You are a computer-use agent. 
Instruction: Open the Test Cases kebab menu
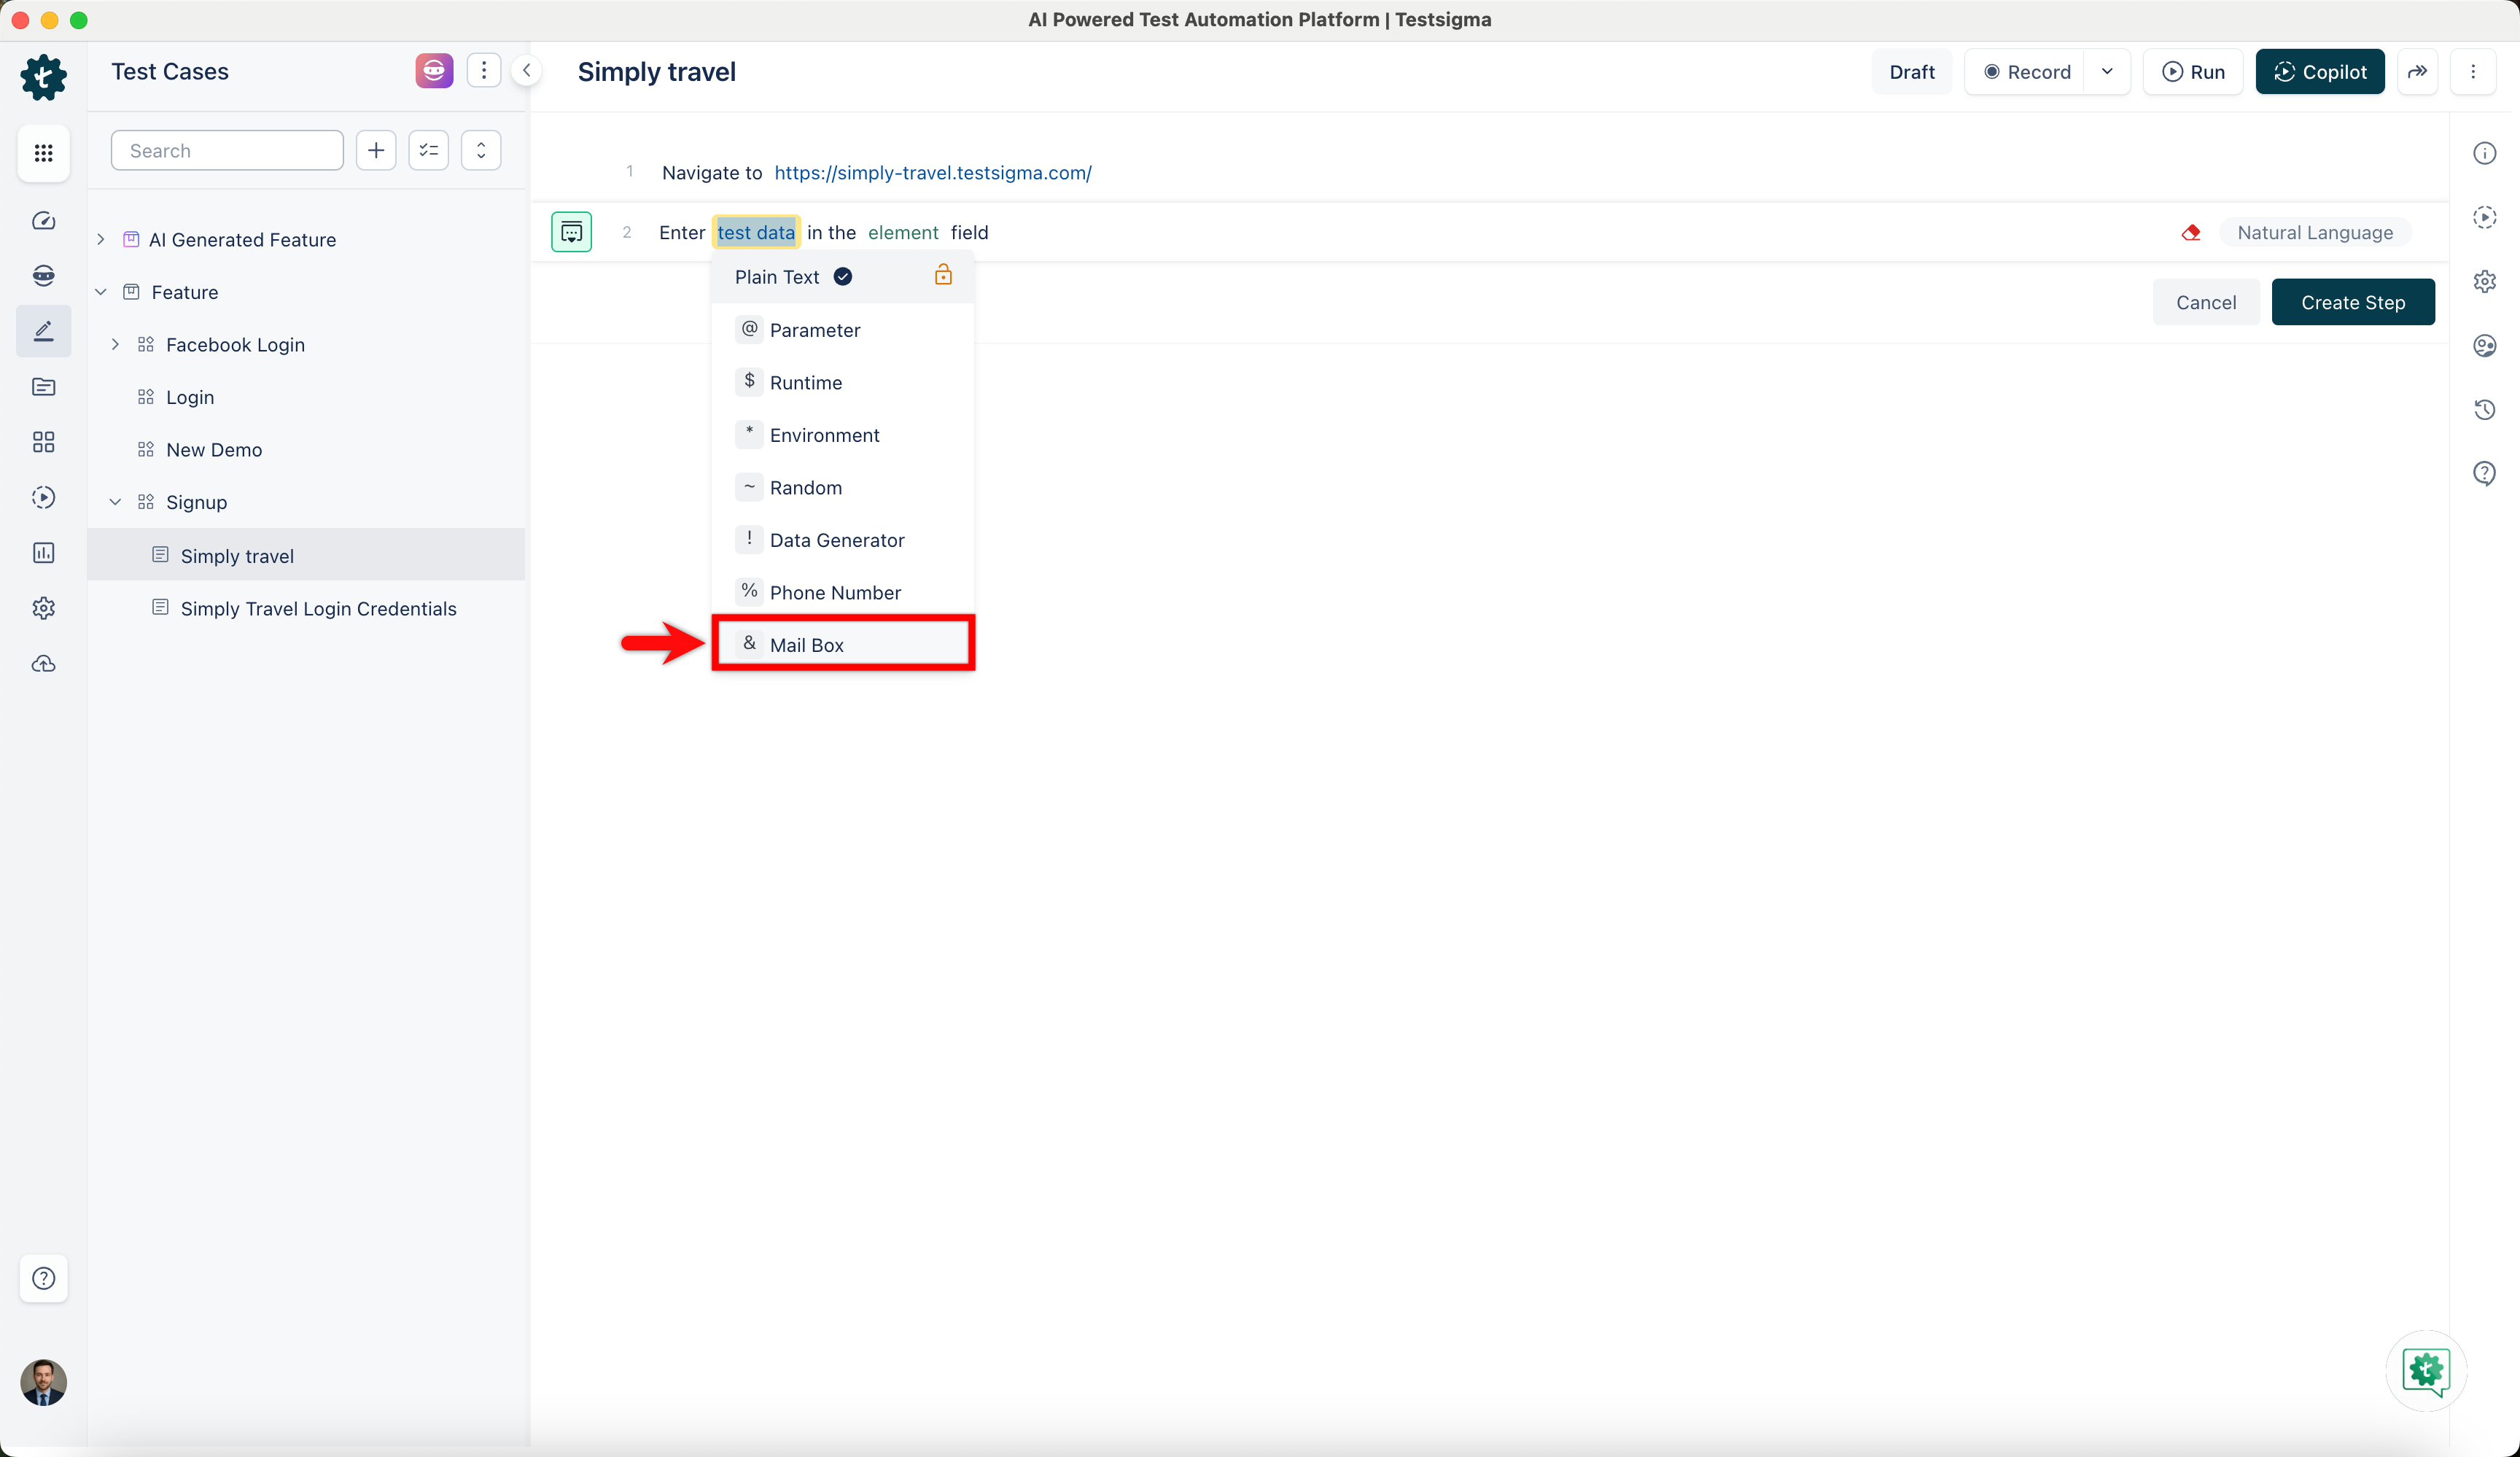484,70
